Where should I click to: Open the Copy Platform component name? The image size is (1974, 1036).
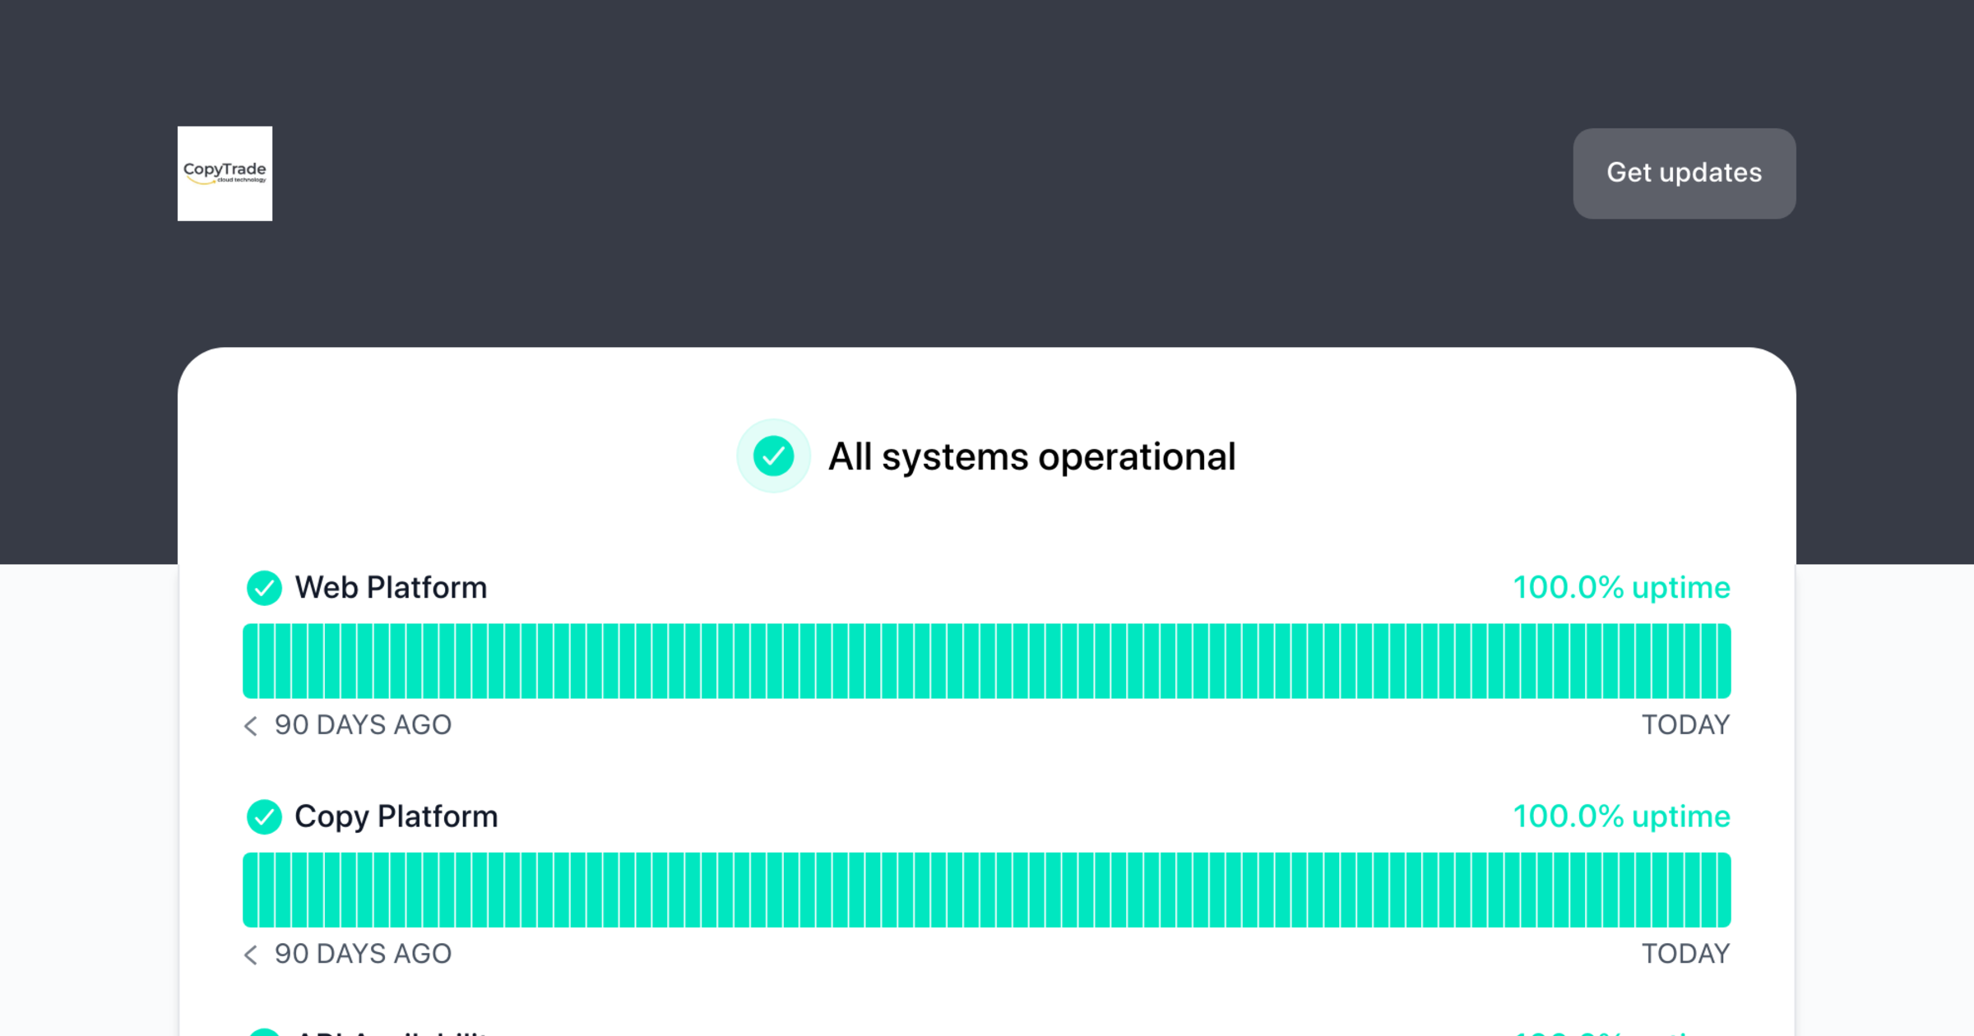pyautogui.click(x=396, y=816)
